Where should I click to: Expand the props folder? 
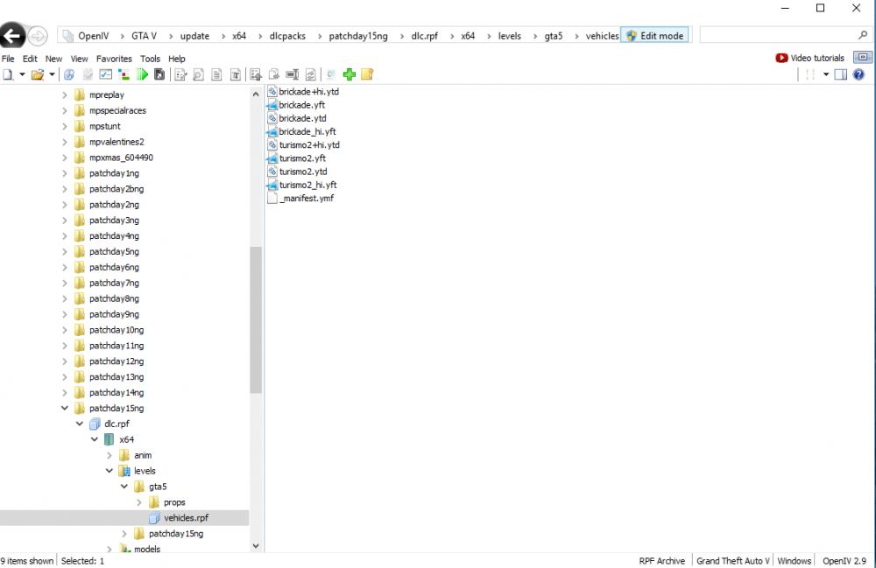tap(139, 502)
